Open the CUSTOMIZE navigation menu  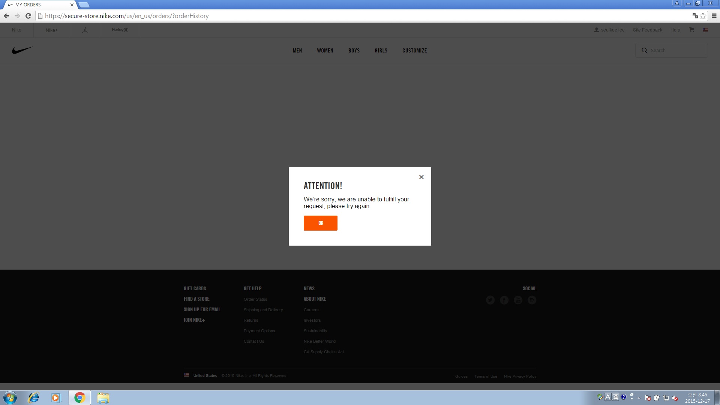pyautogui.click(x=414, y=51)
